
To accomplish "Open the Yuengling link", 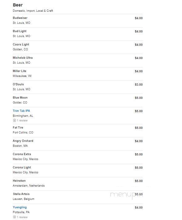I will tap(20, 207).
